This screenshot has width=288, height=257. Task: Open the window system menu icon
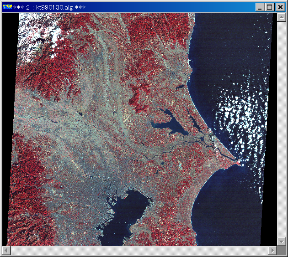7,7
